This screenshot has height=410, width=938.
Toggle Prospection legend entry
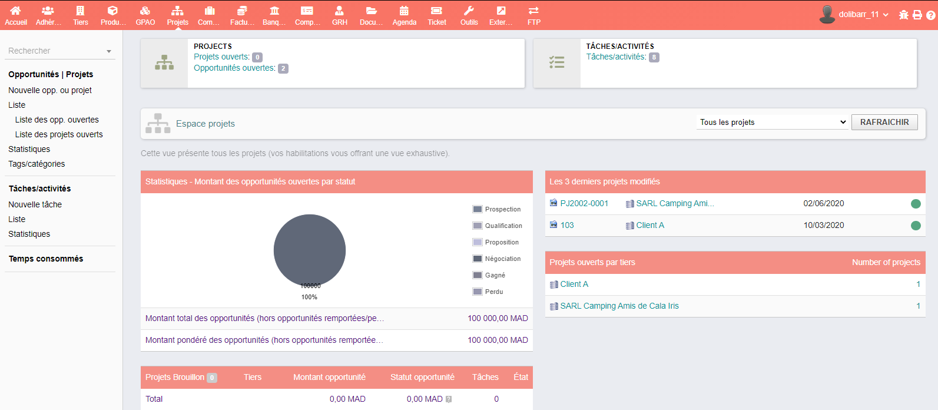(497, 209)
